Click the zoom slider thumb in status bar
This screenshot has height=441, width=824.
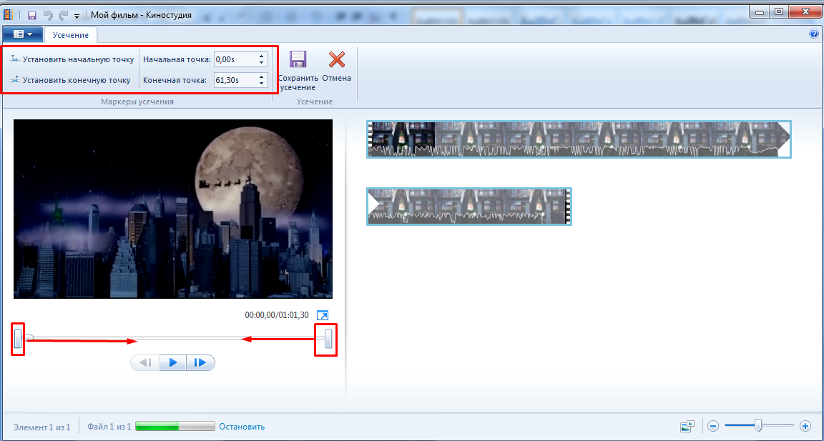point(758,425)
